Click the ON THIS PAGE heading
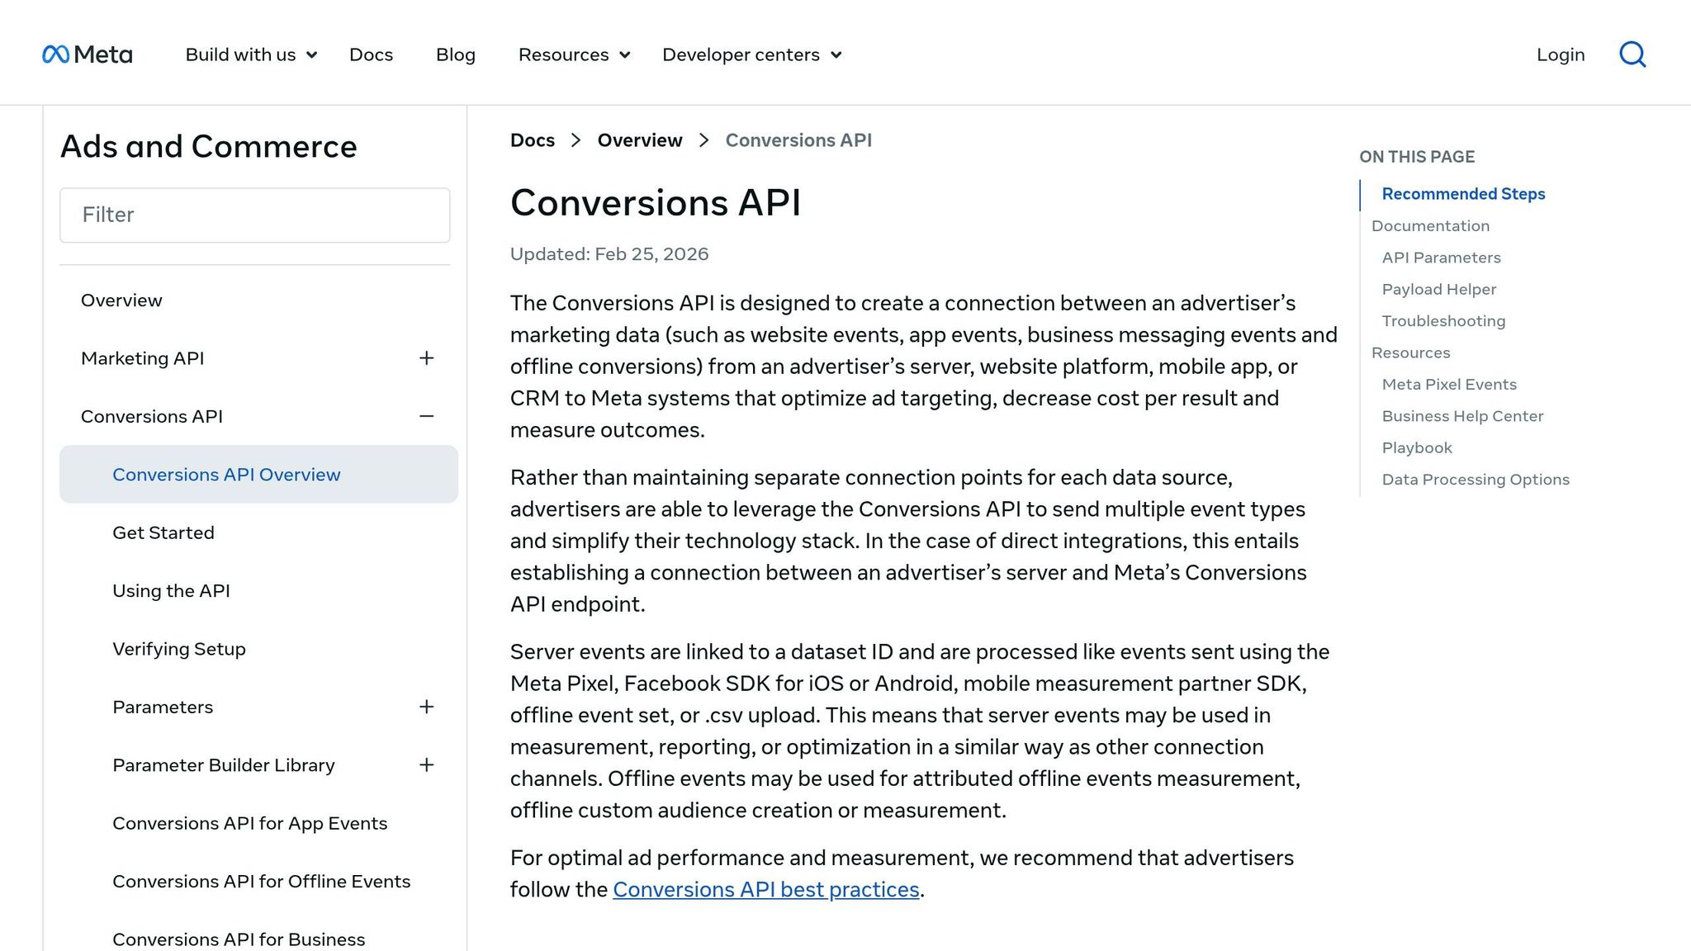The image size is (1691, 951). click(x=1417, y=157)
